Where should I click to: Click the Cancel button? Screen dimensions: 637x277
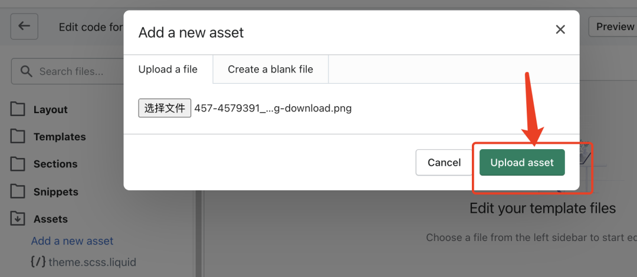click(444, 163)
